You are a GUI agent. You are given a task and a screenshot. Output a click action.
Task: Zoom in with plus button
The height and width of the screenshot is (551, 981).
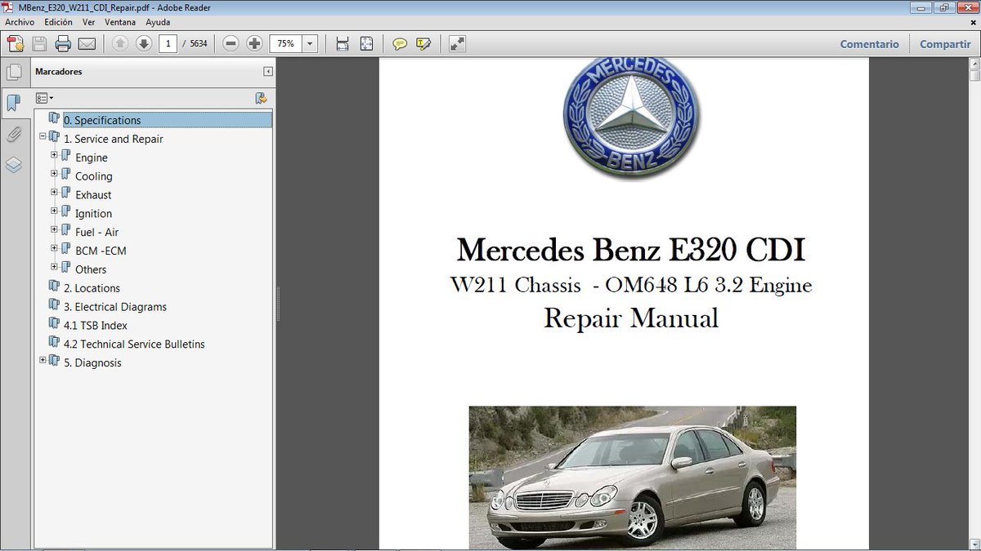point(255,44)
